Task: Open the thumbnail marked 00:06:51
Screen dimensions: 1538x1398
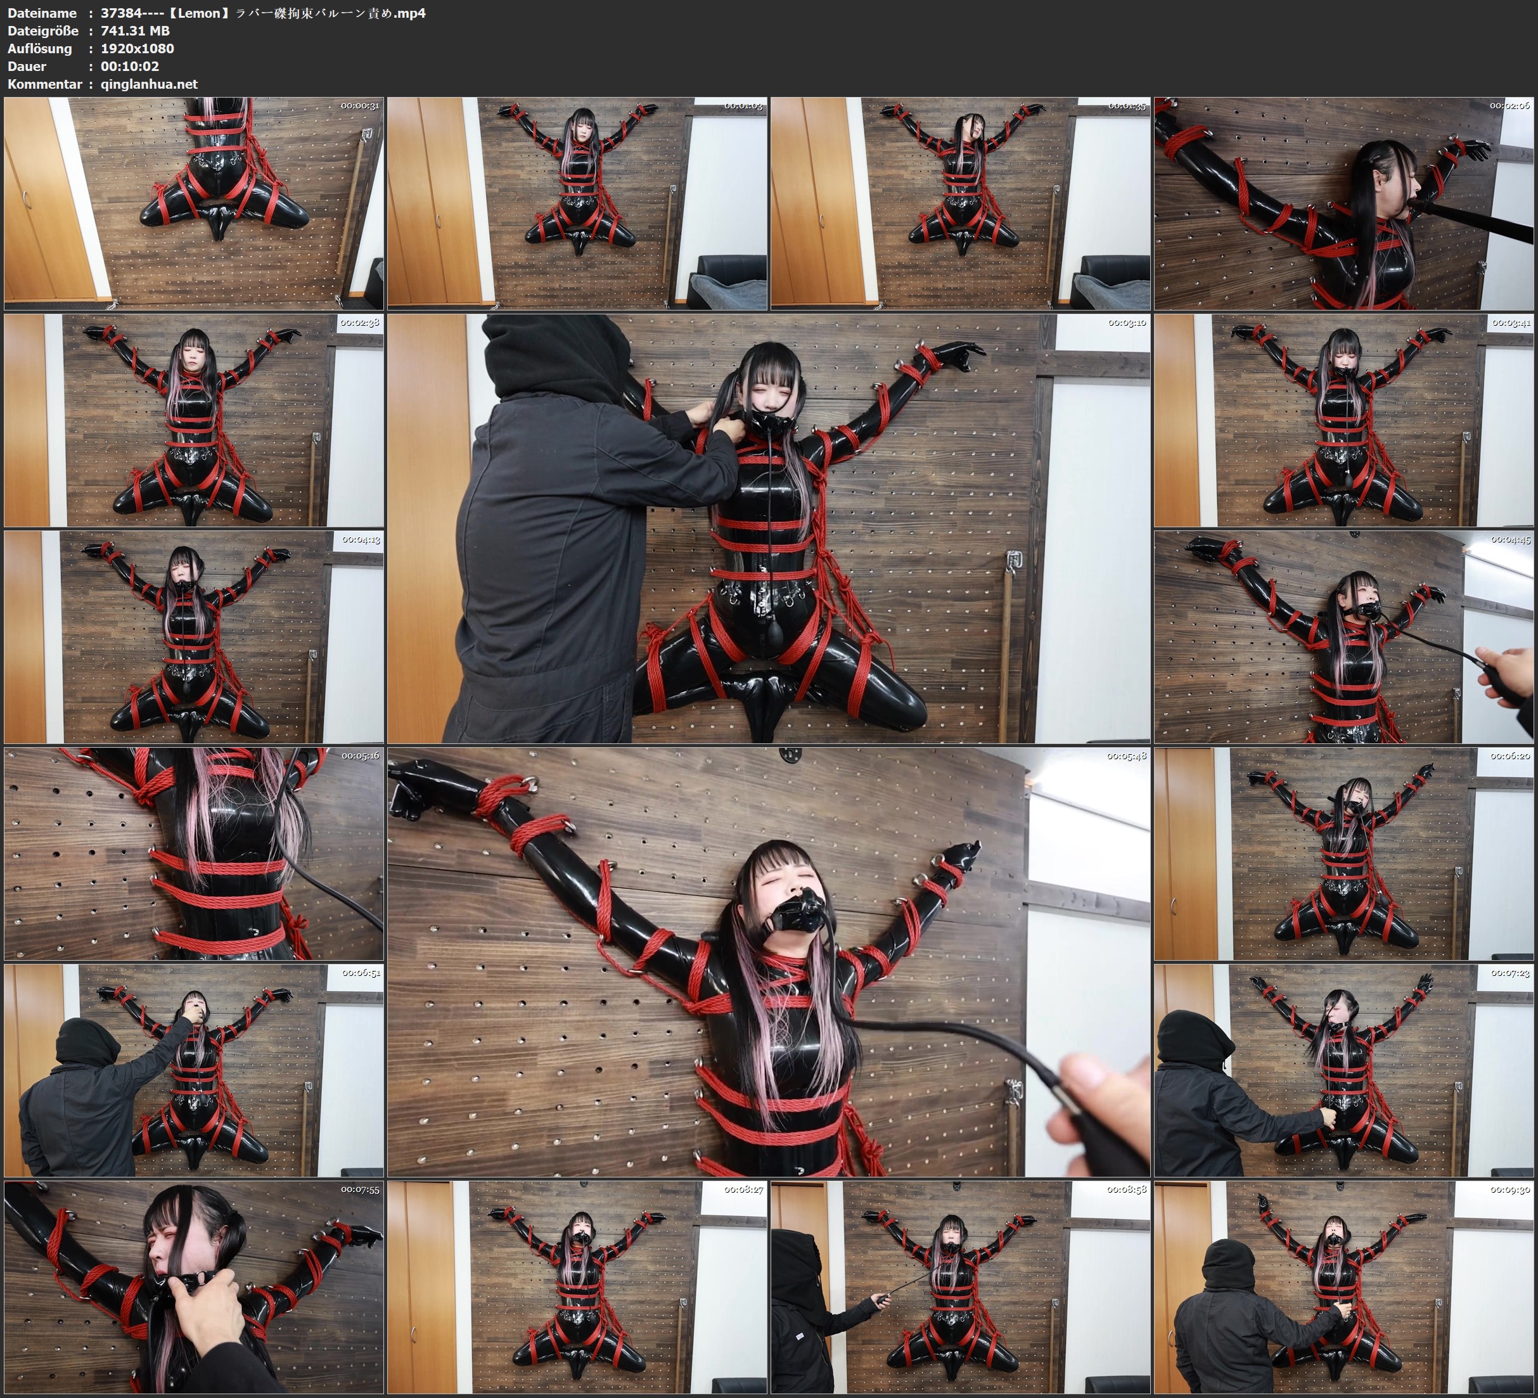Action: pyautogui.click(x=194, y=1070)
